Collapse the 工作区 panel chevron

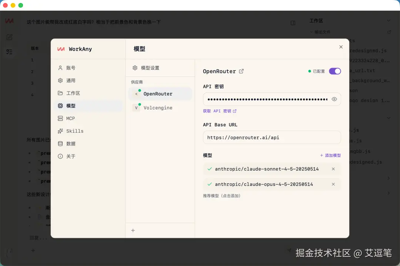[389, 21]
